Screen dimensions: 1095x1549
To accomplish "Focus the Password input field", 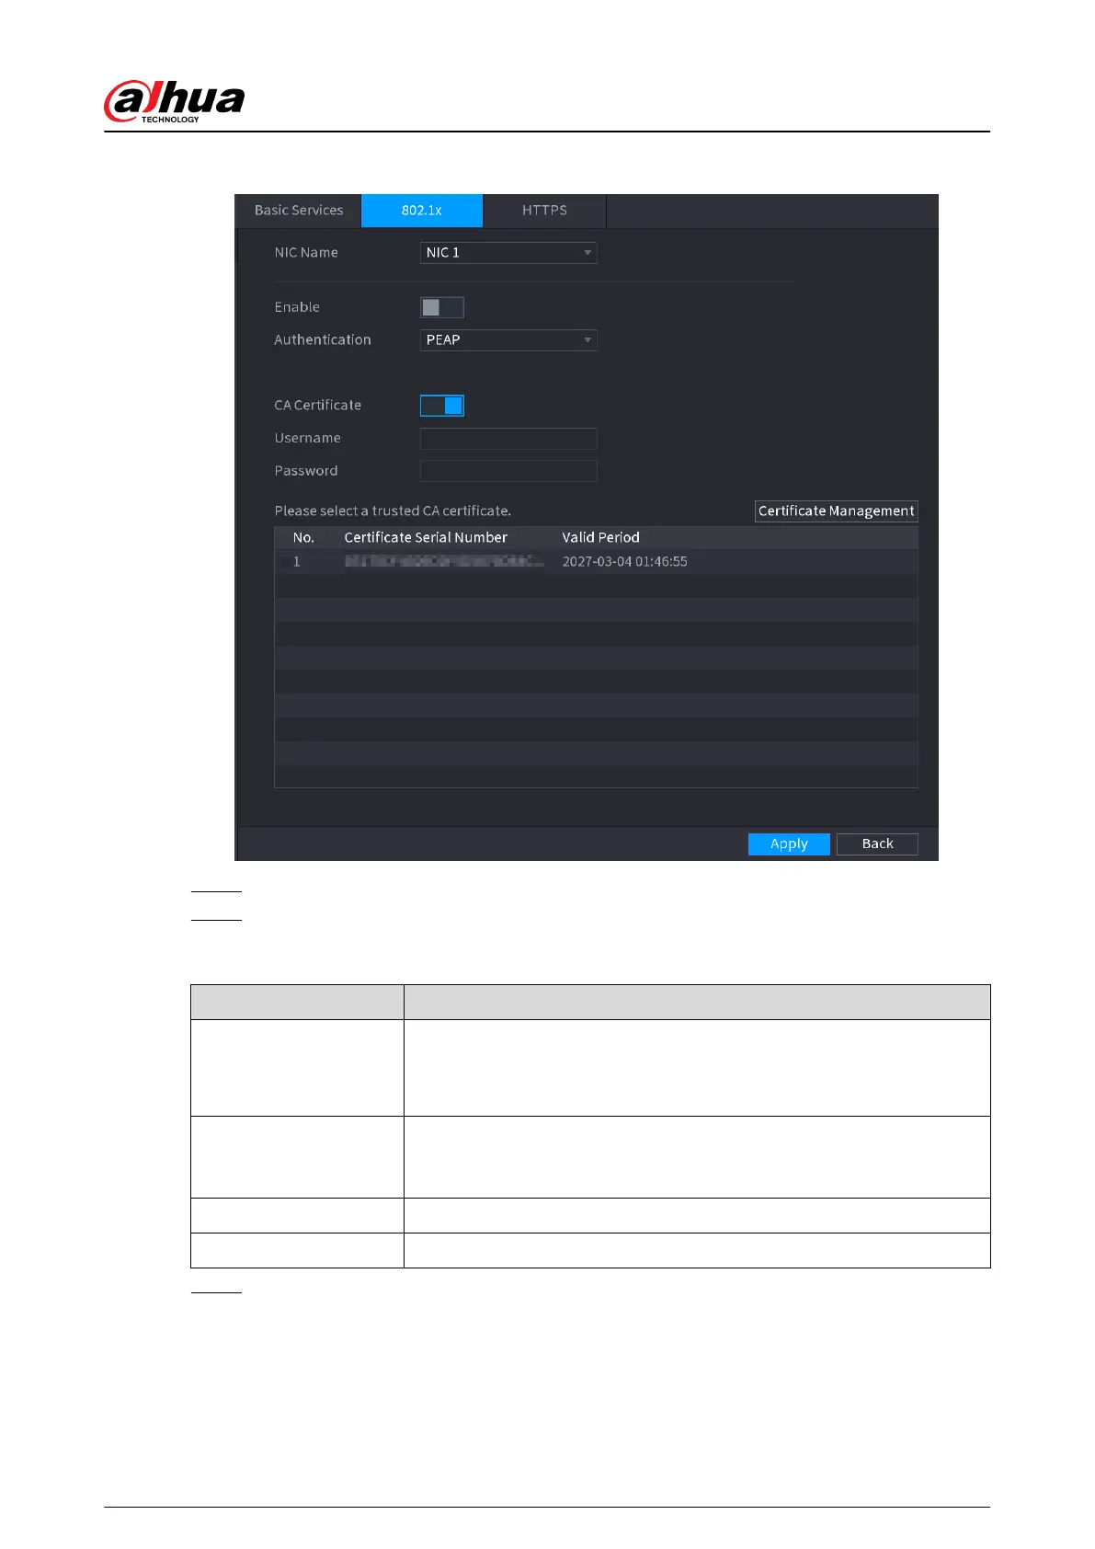I will tap(508, 471).
